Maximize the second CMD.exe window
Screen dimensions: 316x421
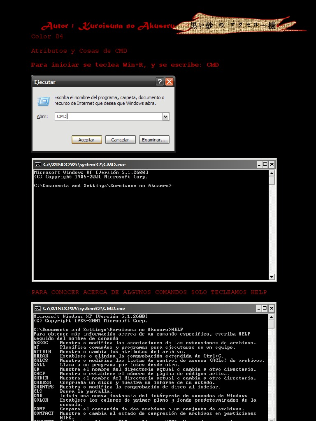265,308
